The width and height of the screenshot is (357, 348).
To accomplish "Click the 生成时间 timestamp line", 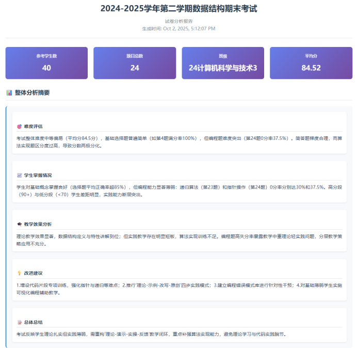I will coord(178,28).
